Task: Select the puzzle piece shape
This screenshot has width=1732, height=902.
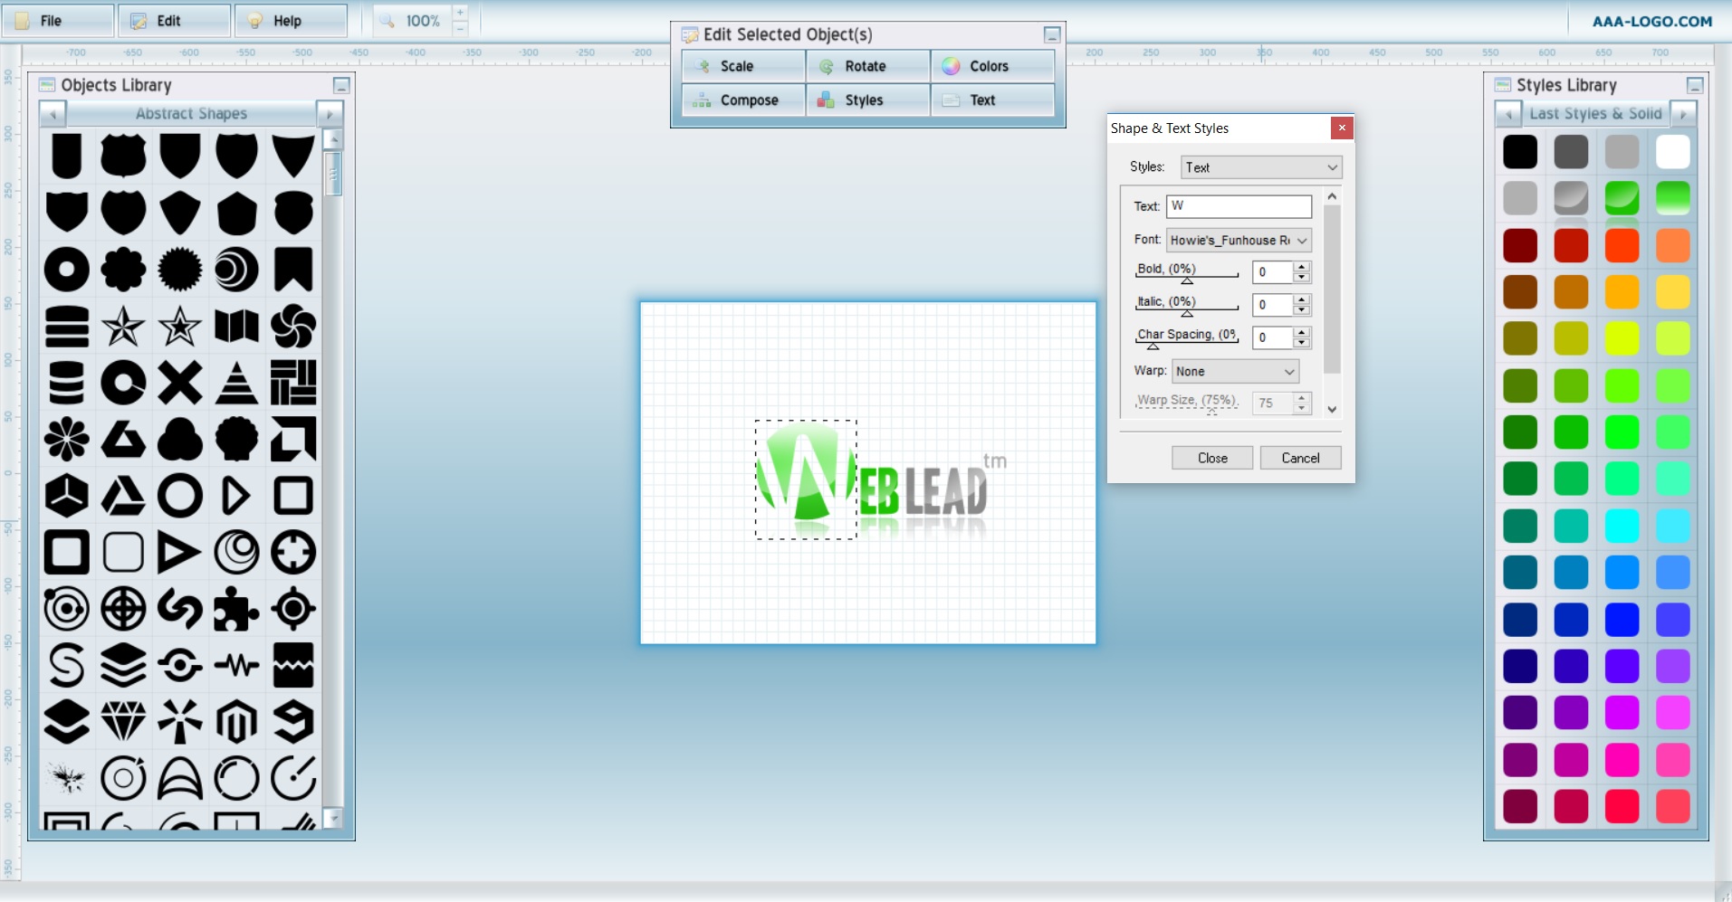Action: (236, 609)
